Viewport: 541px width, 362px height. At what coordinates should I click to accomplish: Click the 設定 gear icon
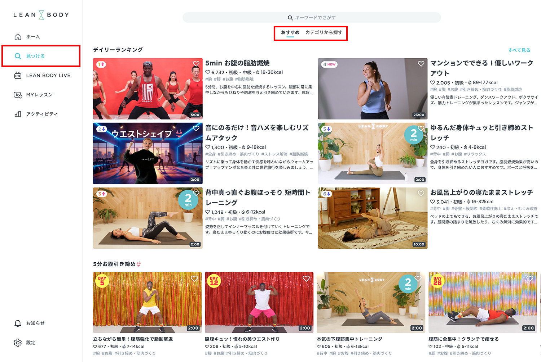(18, 343)
